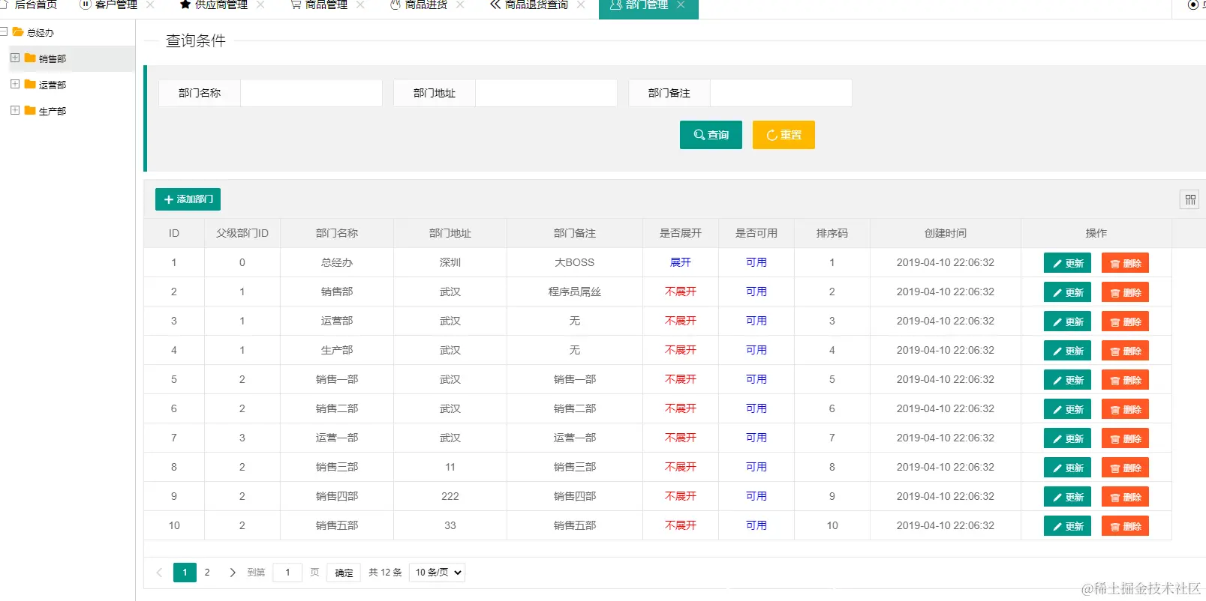Delete the 销售一部 row

click(x=1125, y=380)
